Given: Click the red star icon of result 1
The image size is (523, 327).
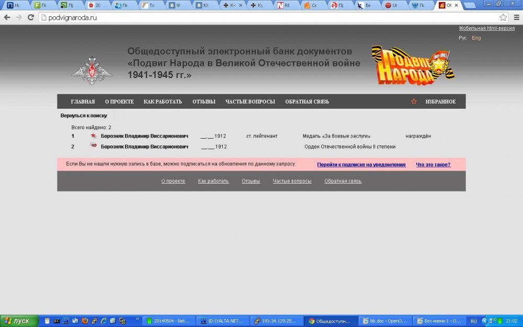Looking at the screenshot, I should coord(93,136).
